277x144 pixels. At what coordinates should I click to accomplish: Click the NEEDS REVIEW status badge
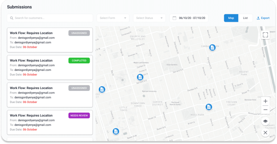coord(79,116)
